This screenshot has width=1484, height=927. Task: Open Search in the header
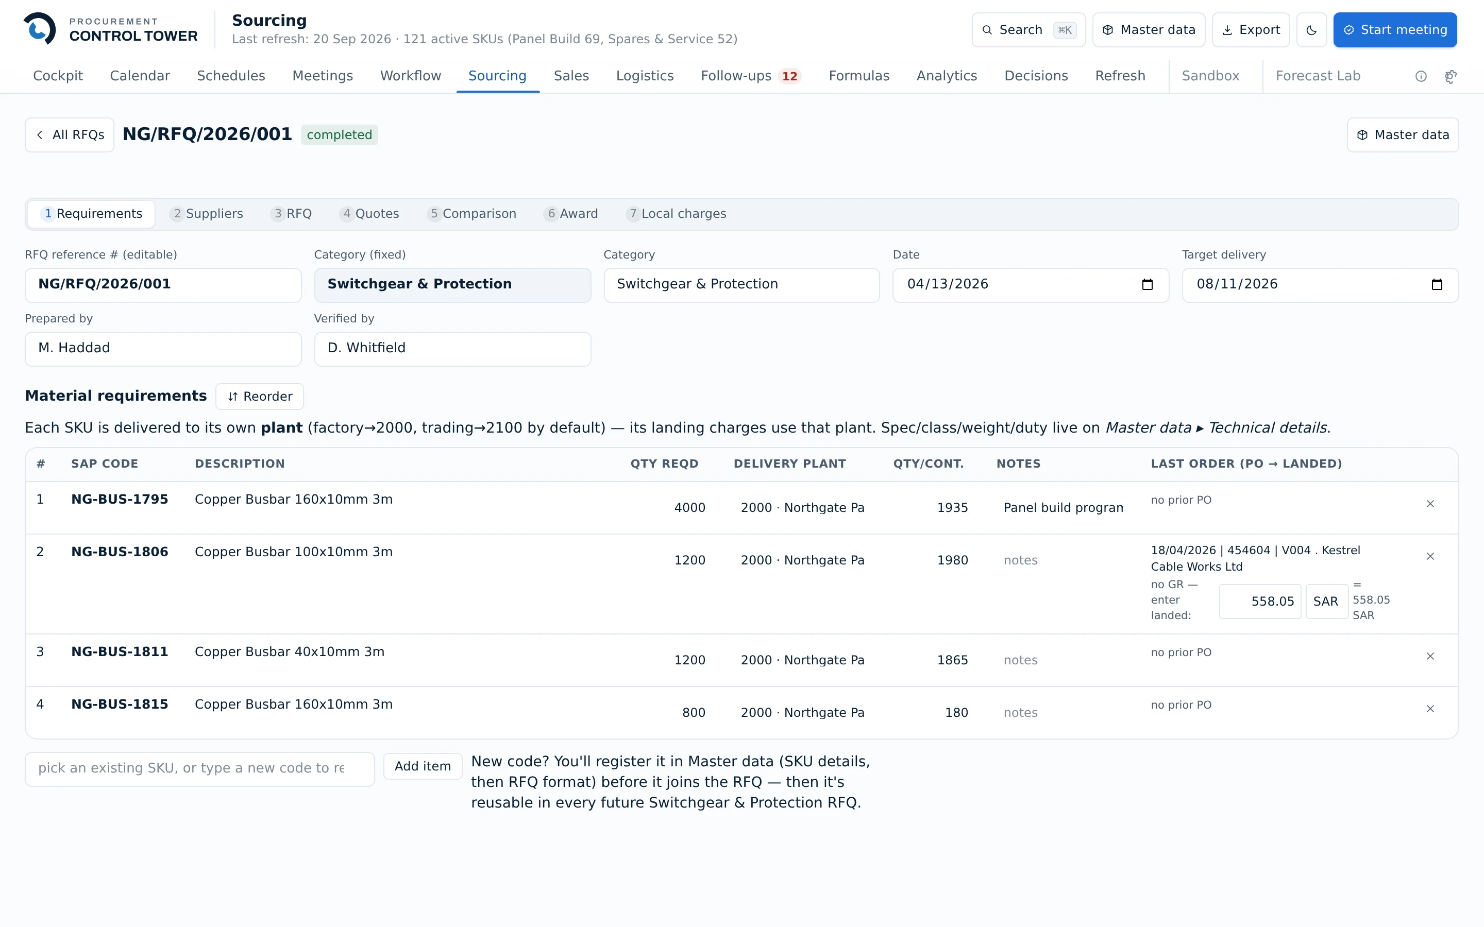click(x=1028, y=30)
